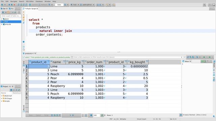Open result settings gear by fetch size
Image resolution: width=216 pixels, height=121 pixels.
(x=91, y=115)
